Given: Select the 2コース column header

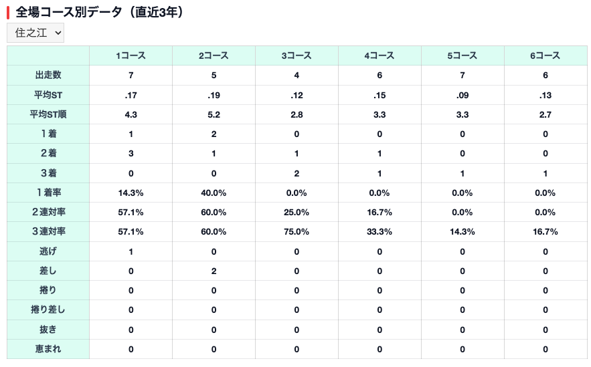Looking at the screenshot, I should 214,55.
